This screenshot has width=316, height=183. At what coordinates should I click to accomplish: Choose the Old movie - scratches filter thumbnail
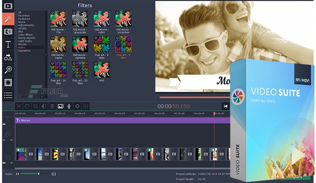[123, 19]
